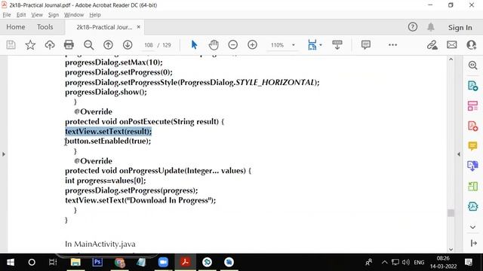
Task: Click the scrolling mode keyboard icon
Action: click(337, 45)
